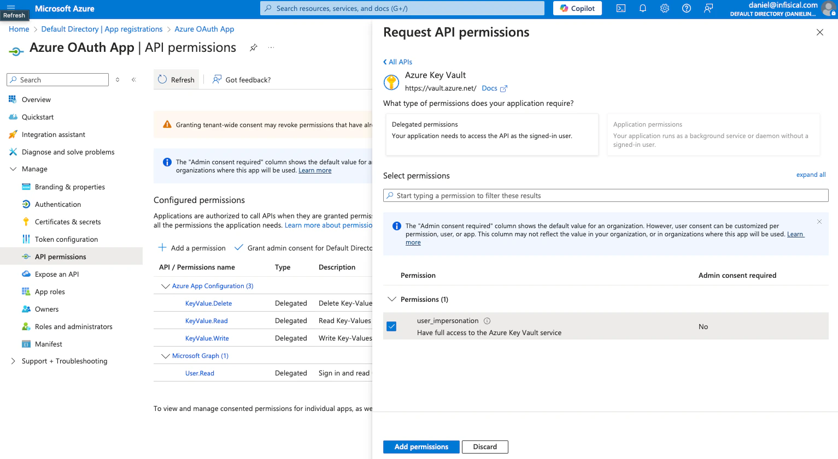This screenshot has height=459, width=838.
Task: Open Expose an API
Action: tap(57, 274)
